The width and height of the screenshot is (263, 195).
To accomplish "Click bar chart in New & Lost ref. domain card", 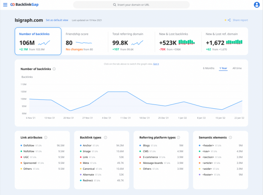I will pos(234,42).
